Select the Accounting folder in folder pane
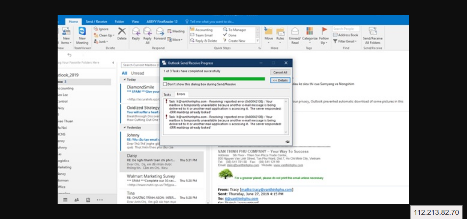The height and width of the screenshot is (219, 467). (65, 88)
